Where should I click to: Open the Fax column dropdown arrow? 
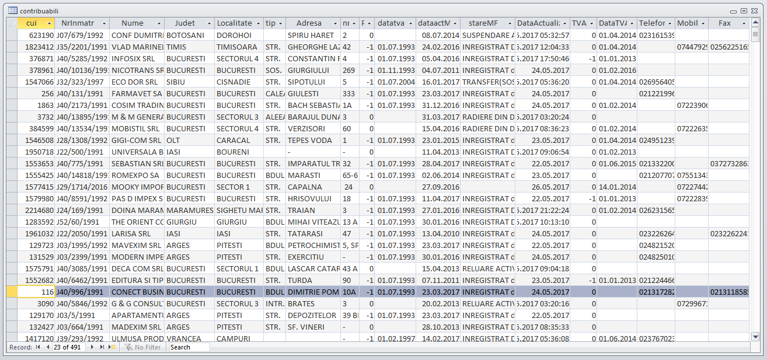pyautogui.click(x=744, y=23)
